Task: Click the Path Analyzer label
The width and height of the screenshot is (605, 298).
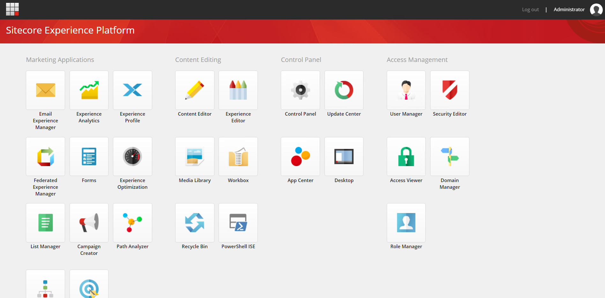Action: click(x=132, y=247)
